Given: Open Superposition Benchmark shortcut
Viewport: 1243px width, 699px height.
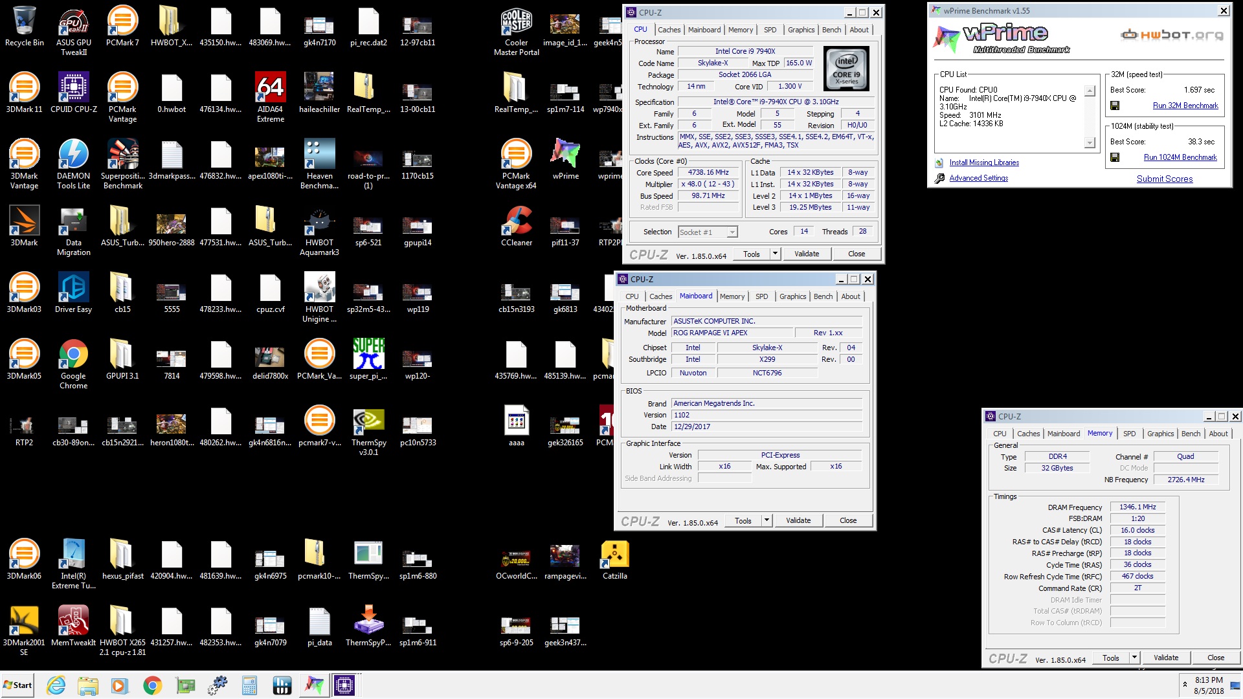Looking at the screenshot, I should point(122,164).
